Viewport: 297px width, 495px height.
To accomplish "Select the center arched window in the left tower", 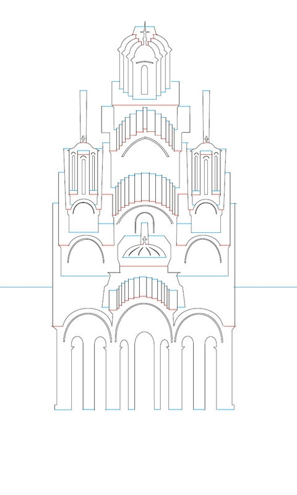I will pyautogui.click(x=84, y=176).
